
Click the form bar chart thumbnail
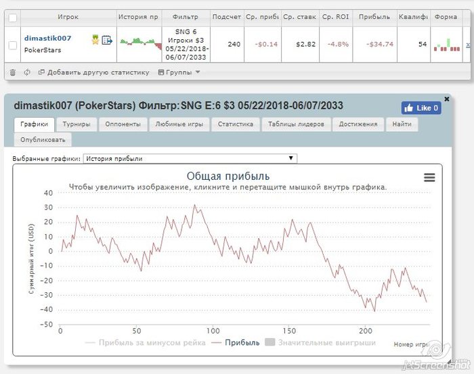(447, 45)
